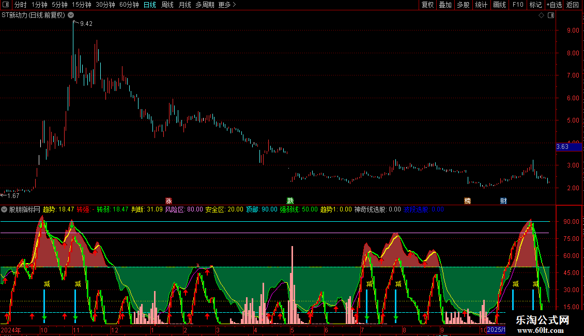
Task: Click the 统计 statistics button
Action: click(481, 5)
